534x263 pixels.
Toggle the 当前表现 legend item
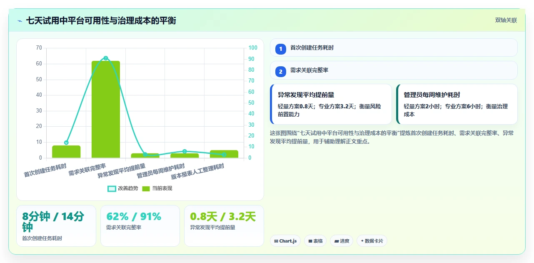click(157, 188)
